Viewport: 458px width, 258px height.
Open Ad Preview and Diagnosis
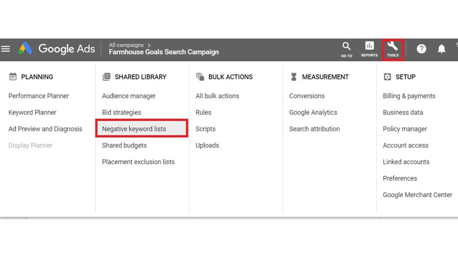(45, 129)
